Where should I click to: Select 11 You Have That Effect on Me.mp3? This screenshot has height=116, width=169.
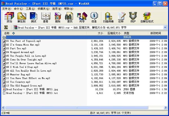click(28, 78)
